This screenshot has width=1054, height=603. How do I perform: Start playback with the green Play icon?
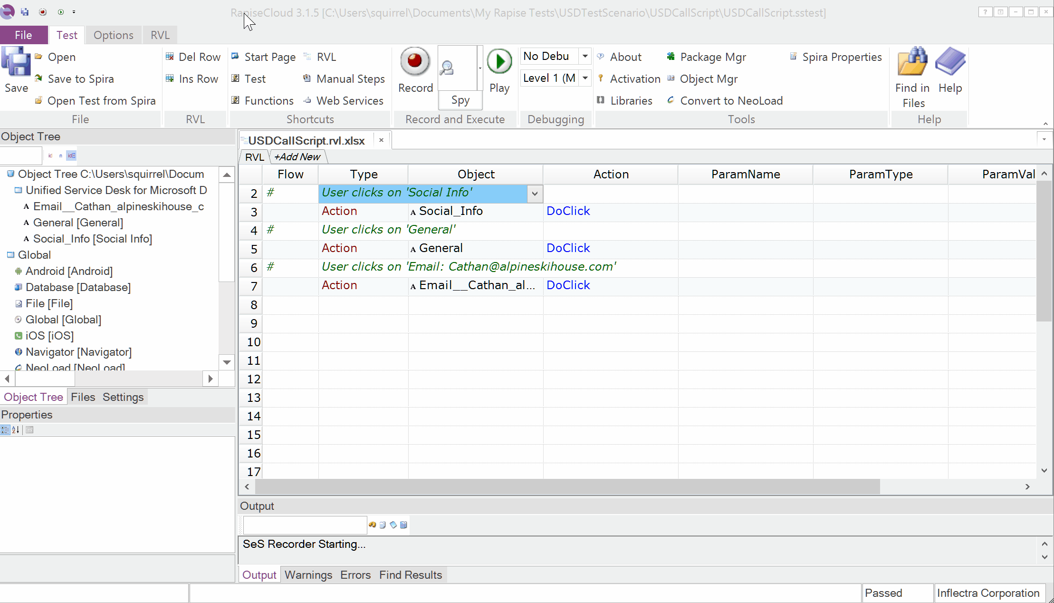pyautogui.click(x=499, y=62)
